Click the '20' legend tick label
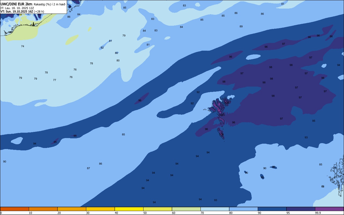Screen dimensions: 344x215 tap(59, 213)
